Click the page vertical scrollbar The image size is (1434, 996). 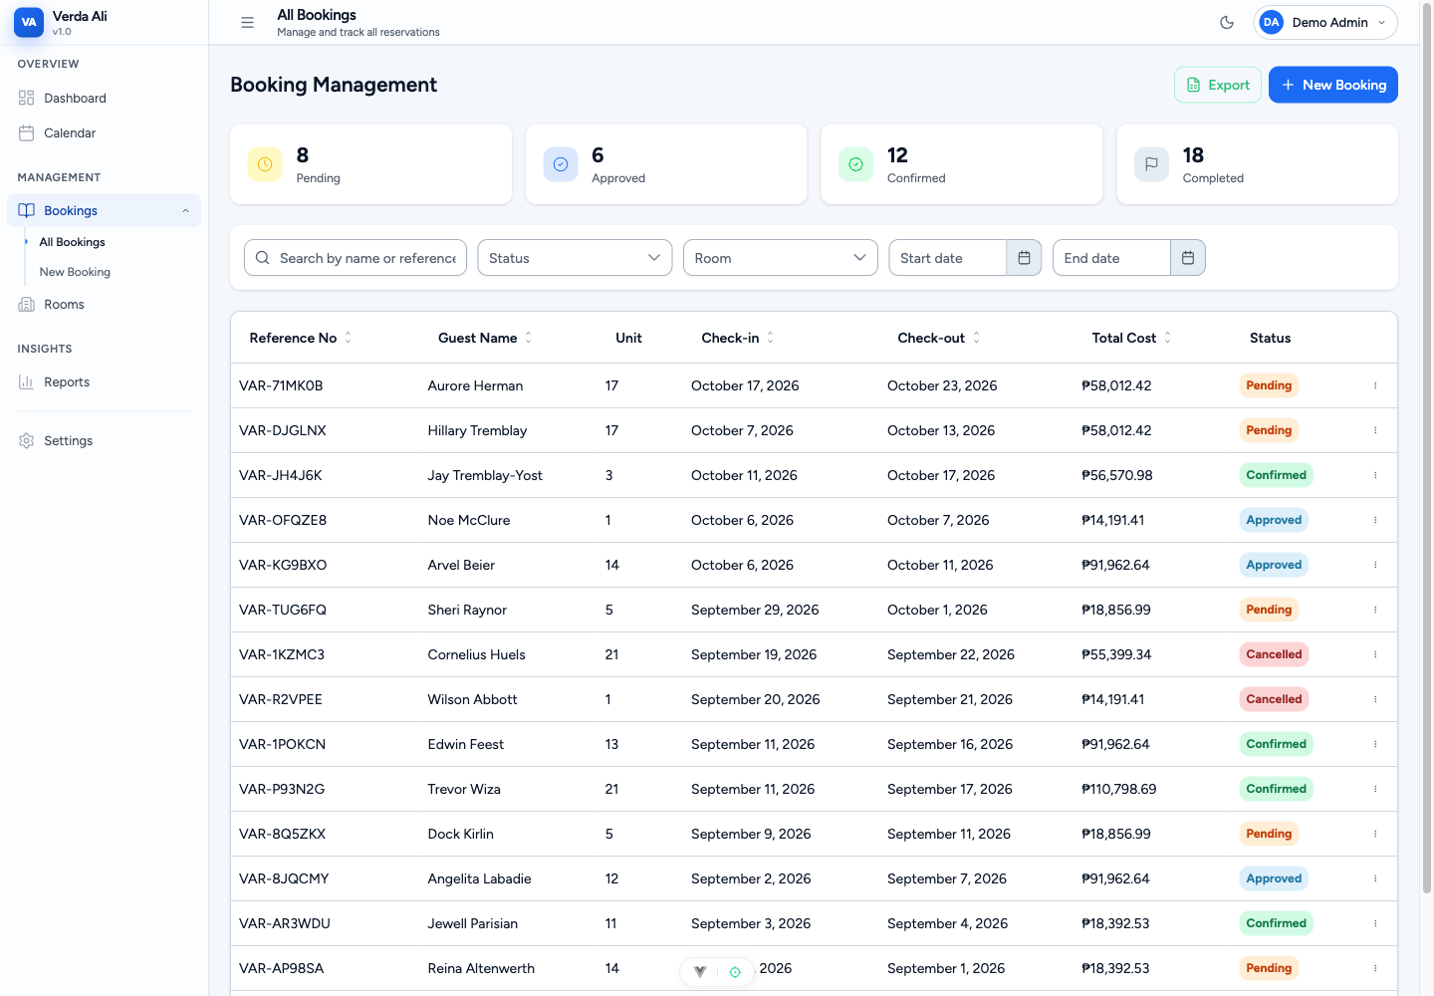point(1427,448)
